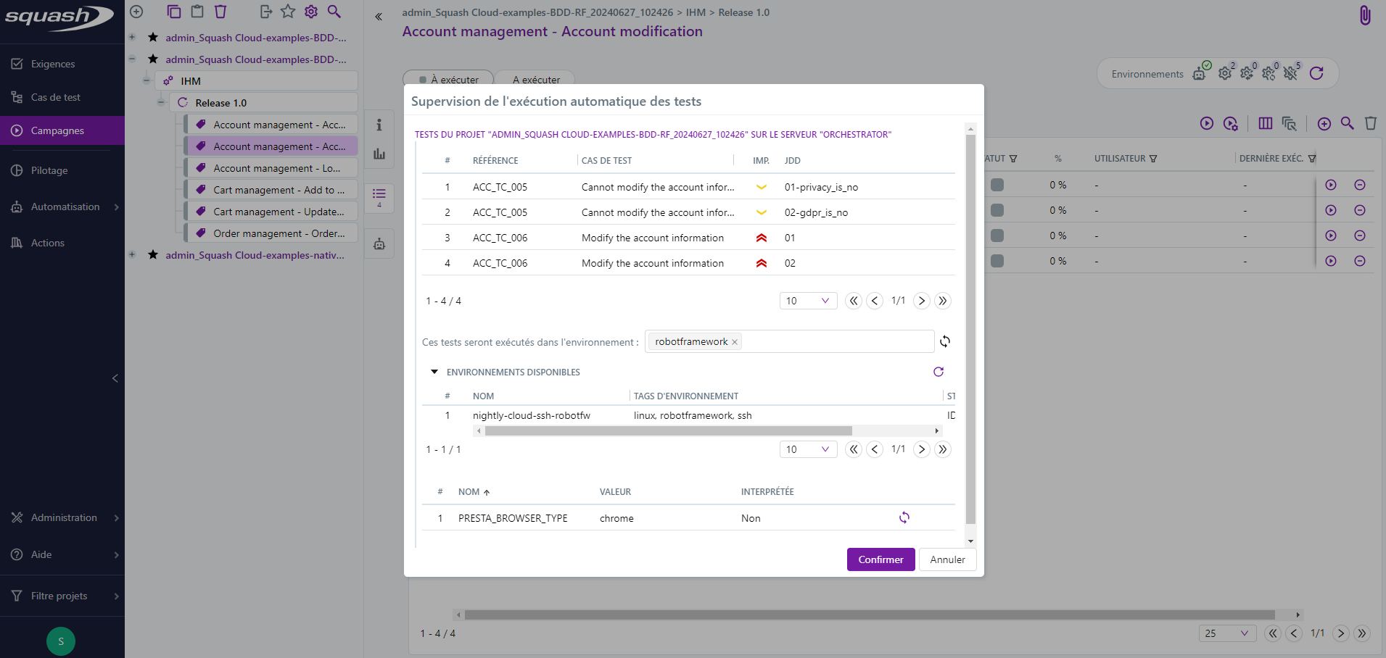Configure table columns with the columns icon
1386x658 pixels.
coord(1266,123)
